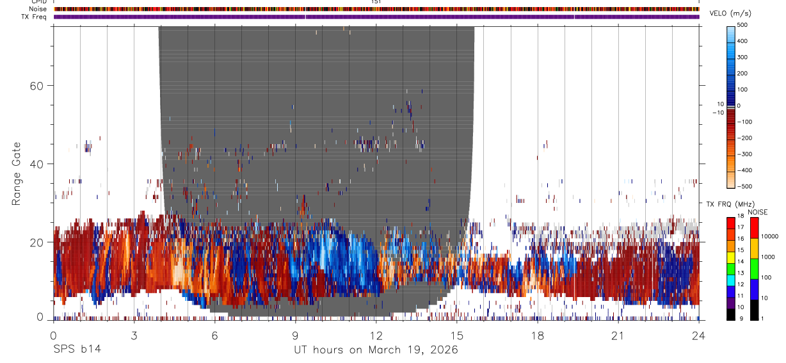Screen dimensions: 786x363
Task: Click the -100 label on the VELO colorbar
Action: (746, 122)
